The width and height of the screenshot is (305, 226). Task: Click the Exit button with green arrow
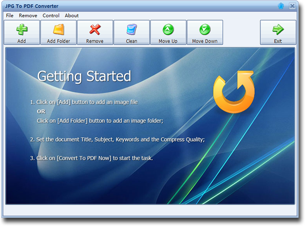click(278, 32)
